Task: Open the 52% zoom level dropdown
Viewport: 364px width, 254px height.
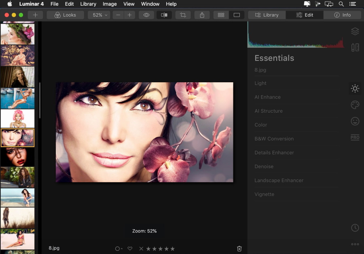Action: pos(99,15)
